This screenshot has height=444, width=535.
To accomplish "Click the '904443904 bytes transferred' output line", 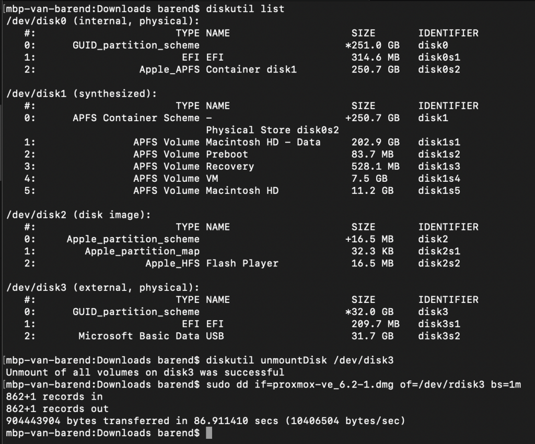I will click(x=205, y=421).
